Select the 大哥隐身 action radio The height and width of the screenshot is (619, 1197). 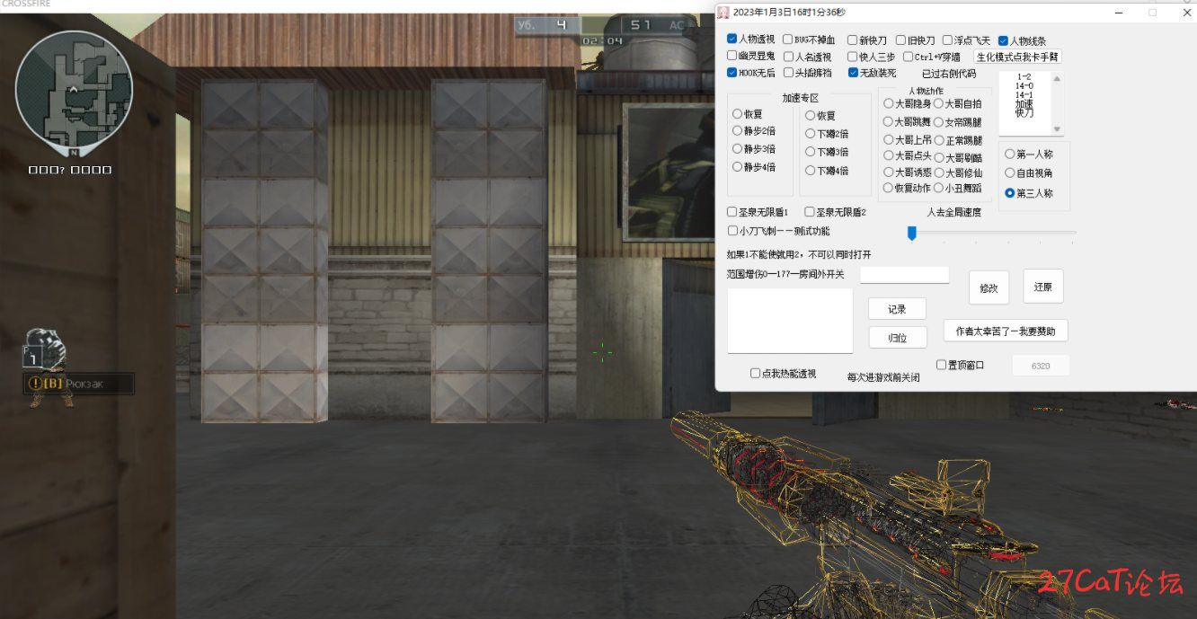888,103
